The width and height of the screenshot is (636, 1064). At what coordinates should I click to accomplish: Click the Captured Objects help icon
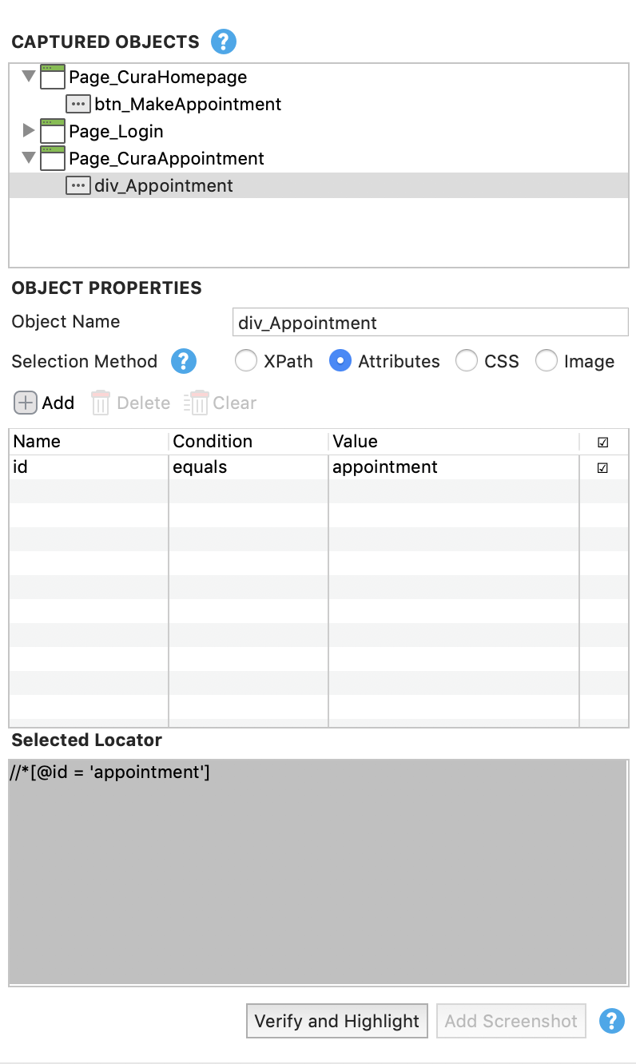tap(224, 42)
